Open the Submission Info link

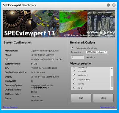[x=108, y=107]
